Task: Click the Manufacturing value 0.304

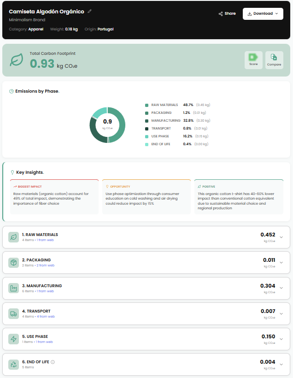Action: pos(268,286)
